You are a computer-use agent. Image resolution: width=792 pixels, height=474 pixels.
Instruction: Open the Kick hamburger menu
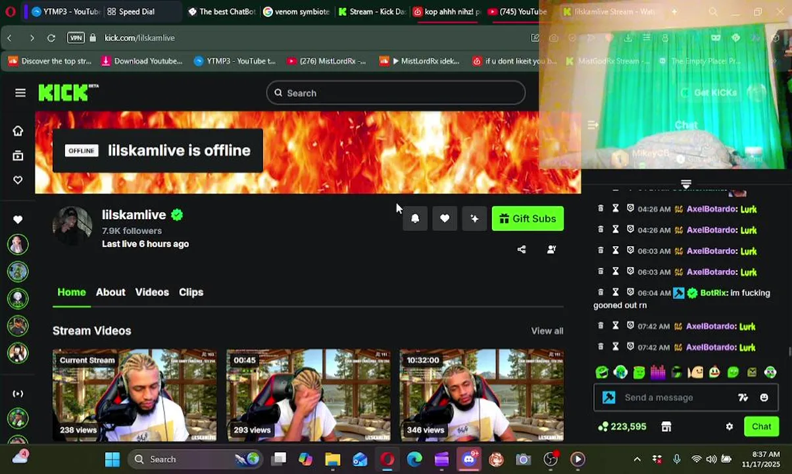tap(20, 93)
